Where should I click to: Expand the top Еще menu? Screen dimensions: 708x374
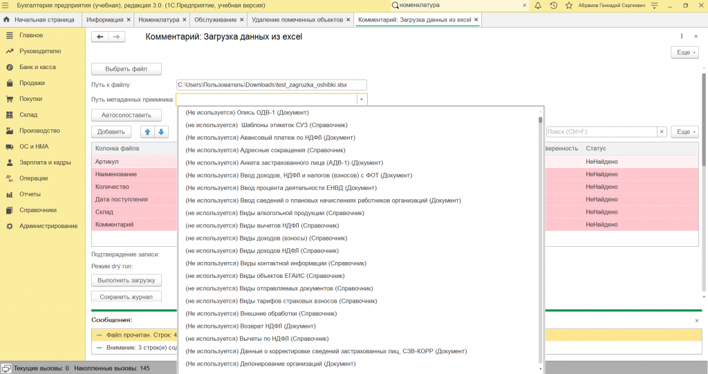pos(685,53)
